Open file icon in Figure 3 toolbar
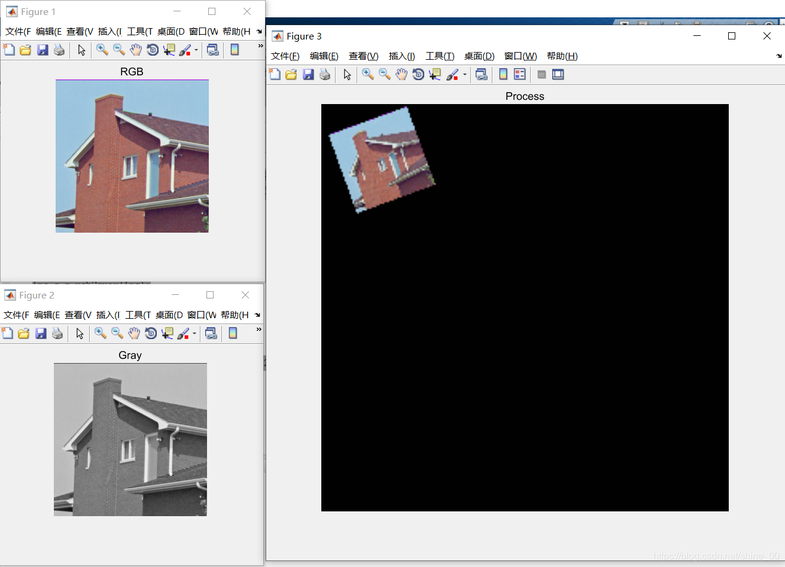Viewport: 785px width, 567px height. point(291,74)
